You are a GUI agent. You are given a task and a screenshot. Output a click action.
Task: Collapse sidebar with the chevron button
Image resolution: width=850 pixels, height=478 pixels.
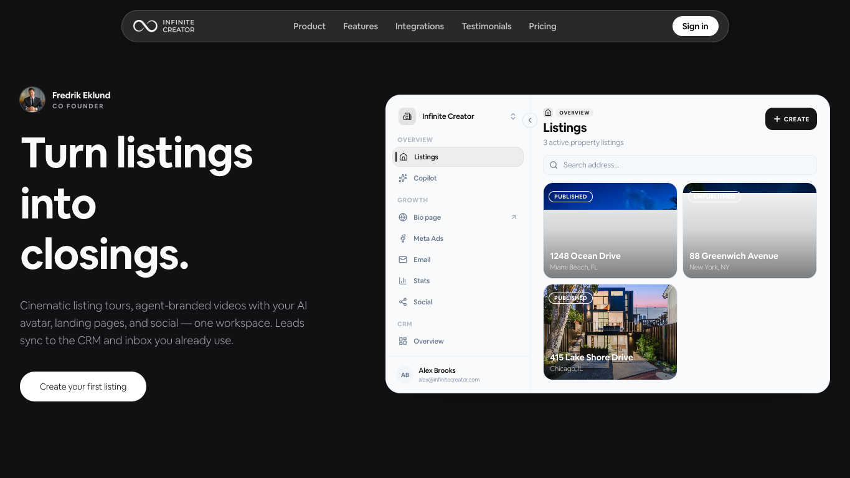[530, 120]
